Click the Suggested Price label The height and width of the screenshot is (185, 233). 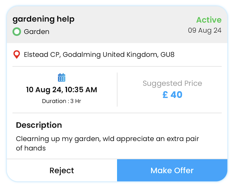point(172,83)
